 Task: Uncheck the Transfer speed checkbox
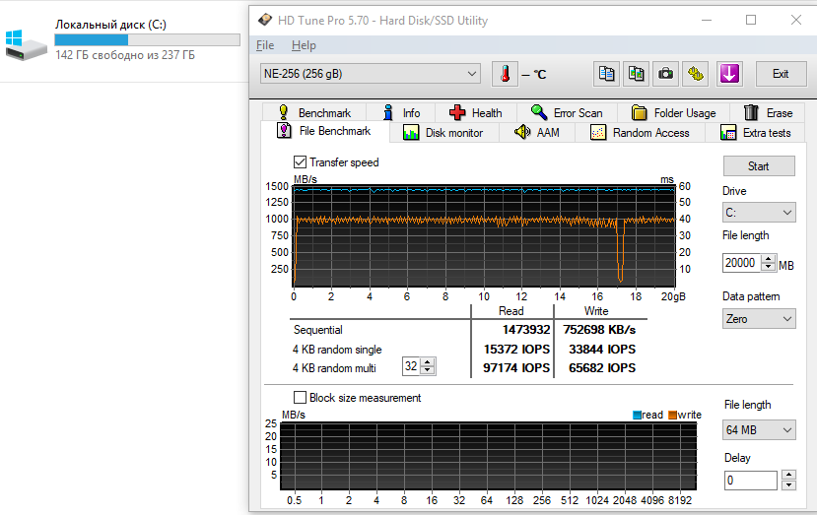[300, 161]
